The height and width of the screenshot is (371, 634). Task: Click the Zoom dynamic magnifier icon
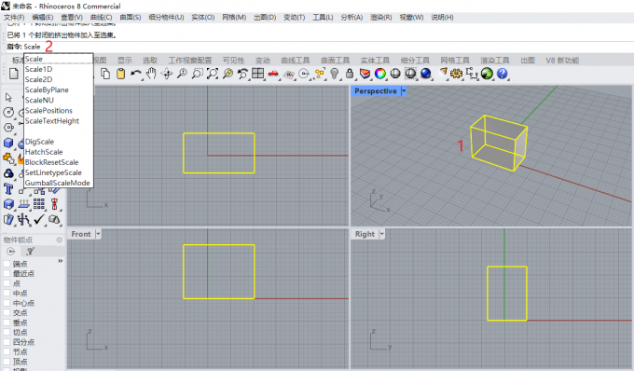(x=182, y=74)
